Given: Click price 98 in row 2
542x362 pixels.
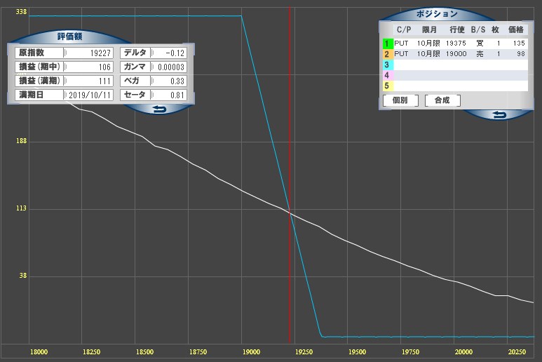Looking at the screenshot, I should click(x=521, y=54).
